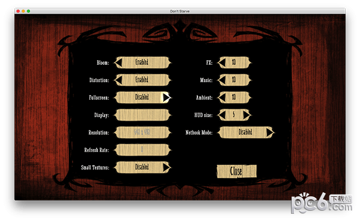The image size is (360, 221).
Task: Click the right arrow on Fullscreen setting
Action: [x=166, y=97]
